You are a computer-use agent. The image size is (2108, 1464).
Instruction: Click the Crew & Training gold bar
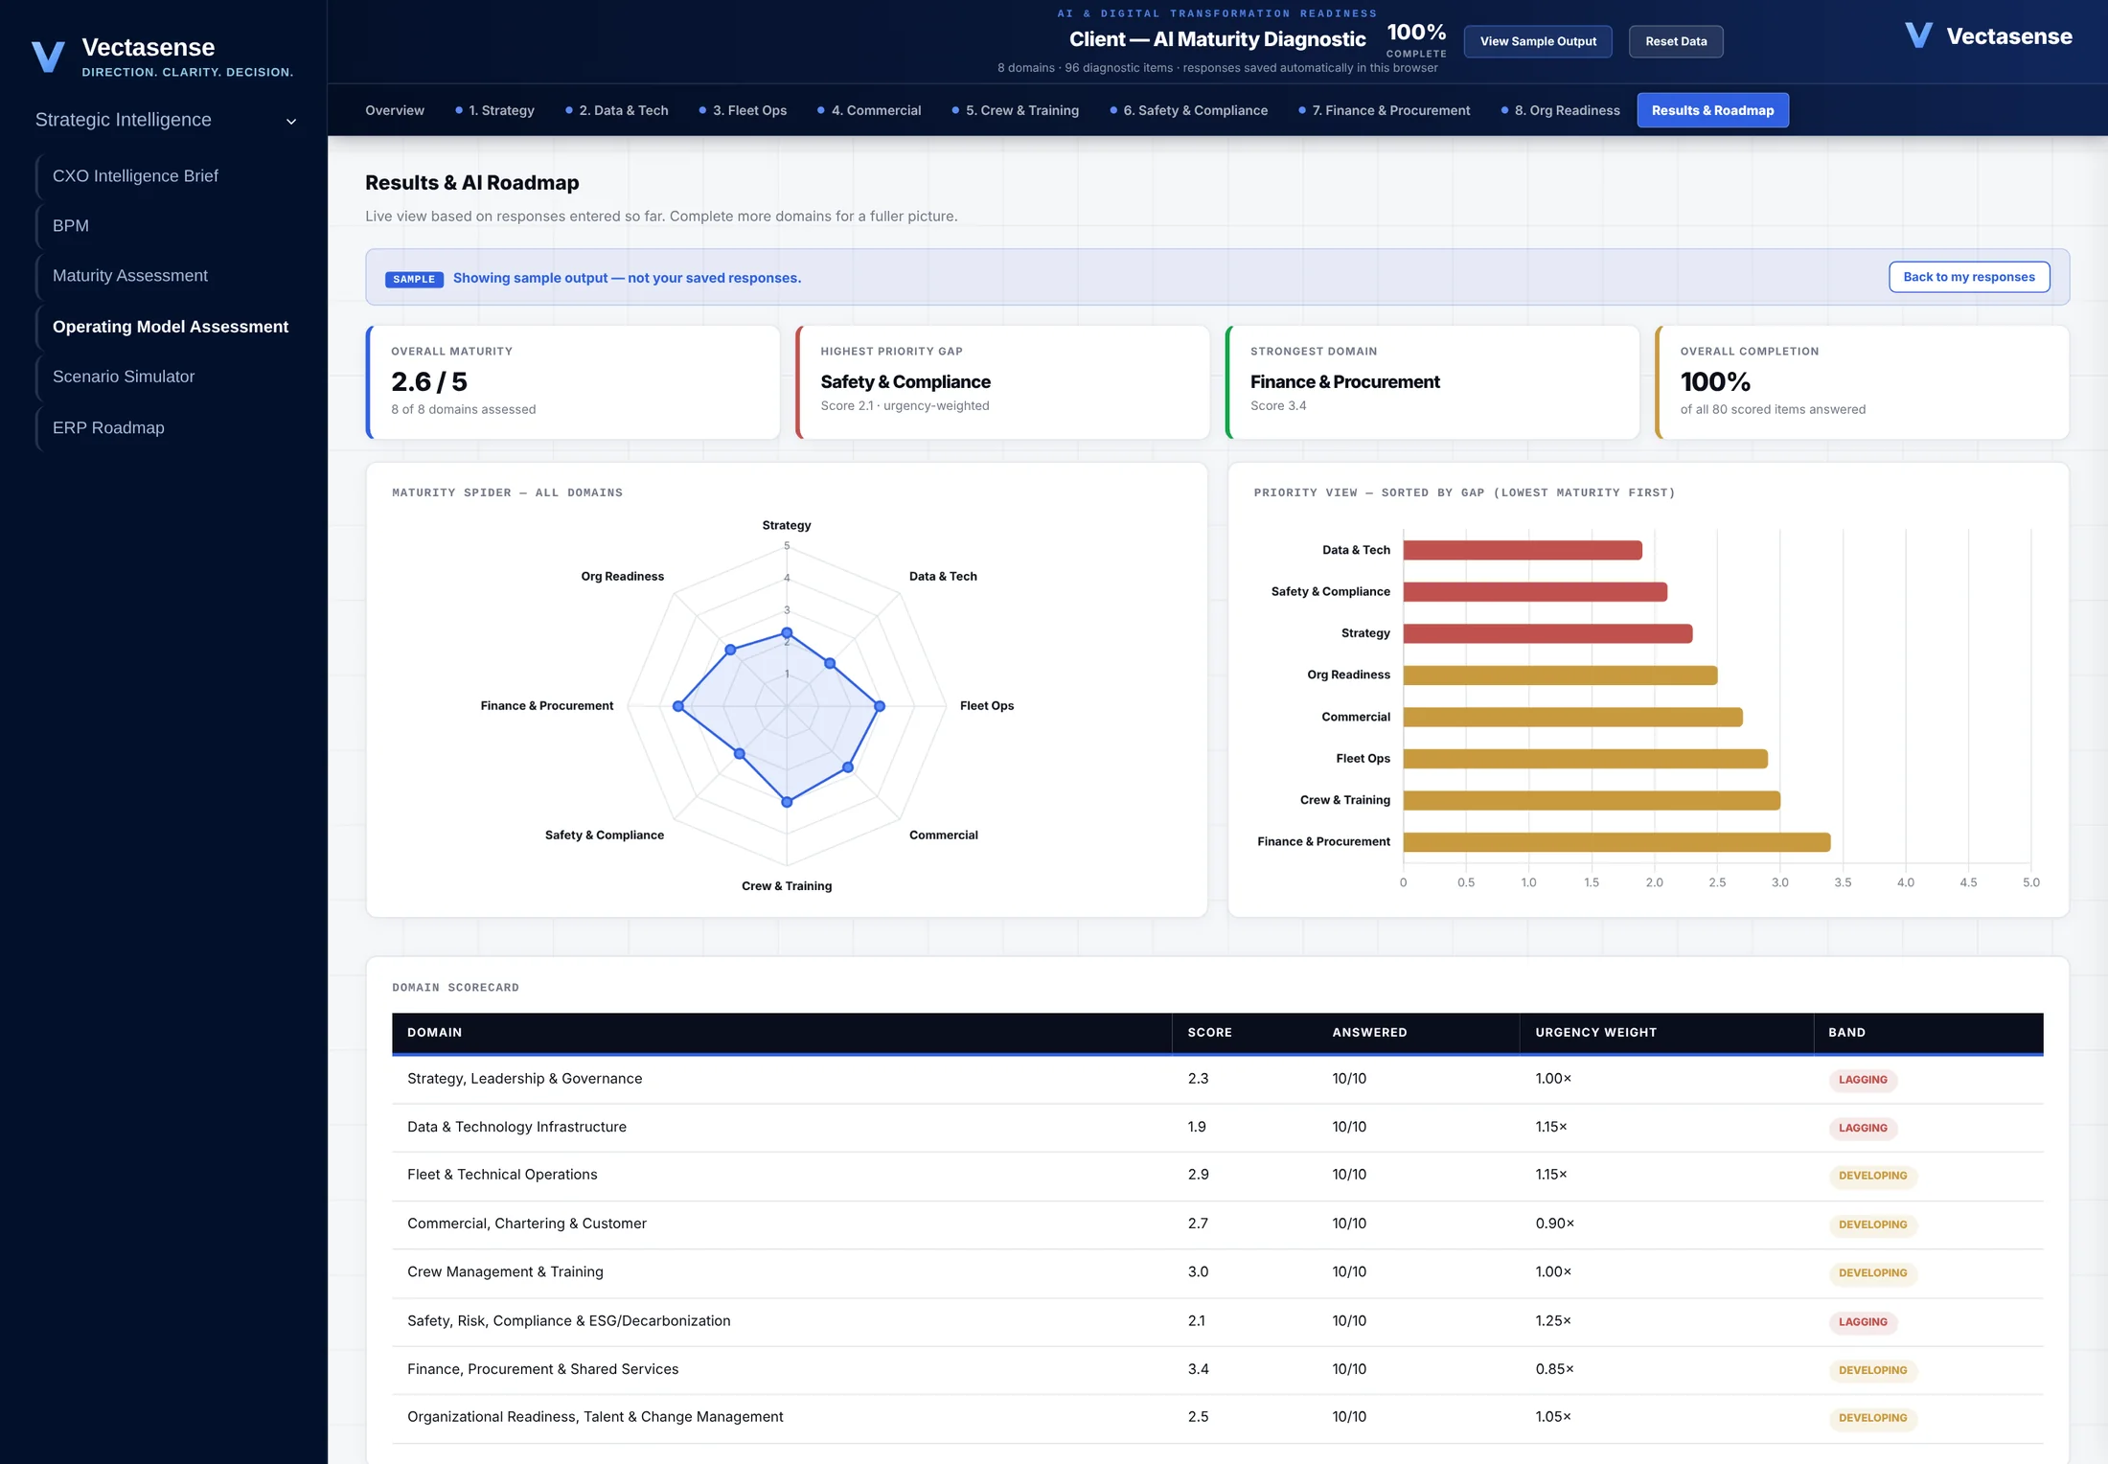pos(1592,800)
